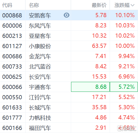Open stock code 600213 亚星客车

click(69, 36)
